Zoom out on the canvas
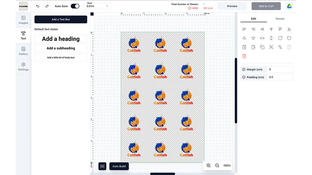This screenshot has width=312, height=175. point(217,166)
